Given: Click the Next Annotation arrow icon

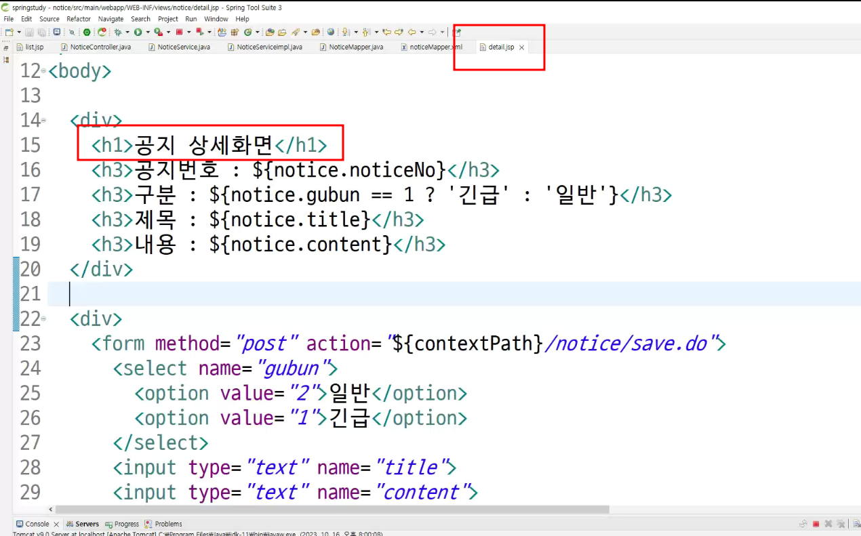Looking at the screenshot, I should click(x=346, y=32).
